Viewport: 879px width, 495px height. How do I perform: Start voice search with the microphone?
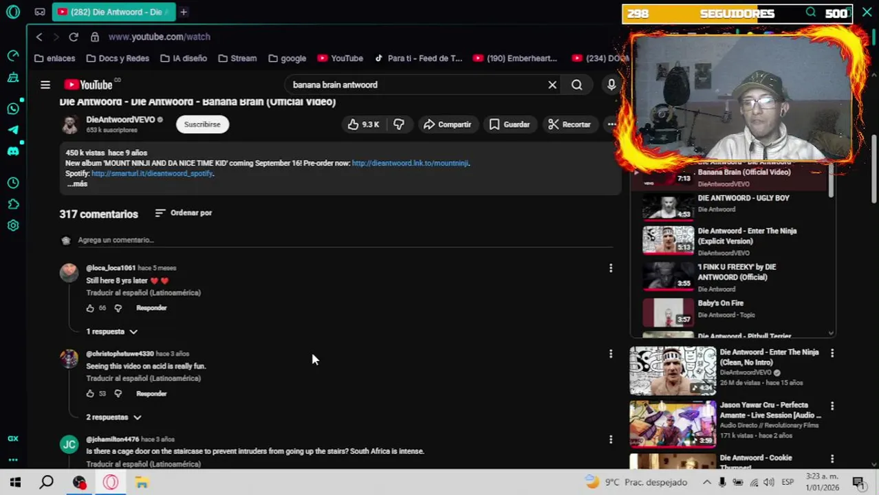611,85
